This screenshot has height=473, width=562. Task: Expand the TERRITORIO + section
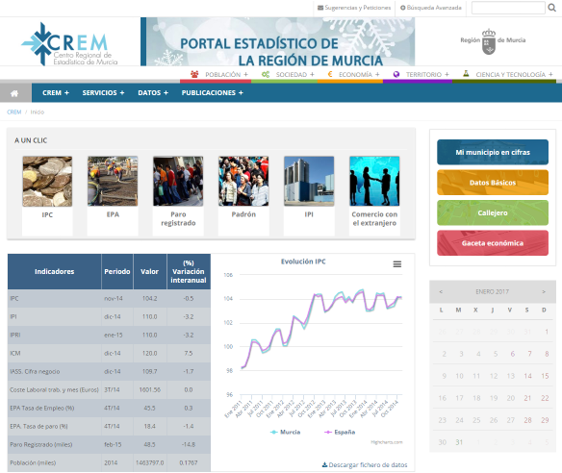(x=421, y=74)
